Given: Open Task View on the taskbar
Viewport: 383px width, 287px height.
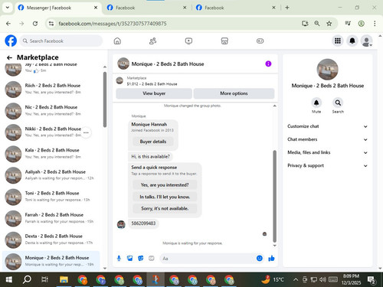Looking at the screenshot, I should [x=45, y=279].
